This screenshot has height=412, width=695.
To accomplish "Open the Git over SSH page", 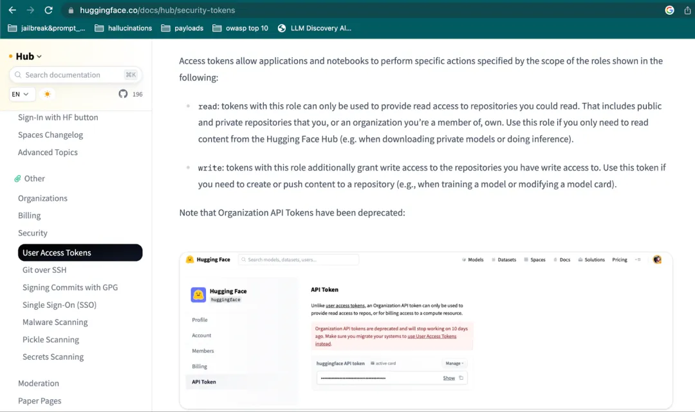I will (x=44, y=270).
